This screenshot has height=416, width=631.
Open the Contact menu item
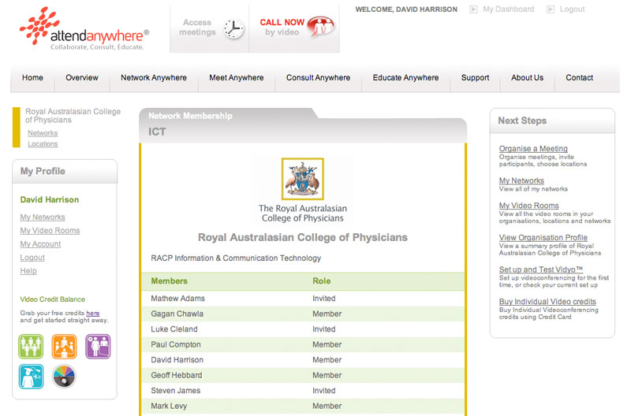(x=579, y=77)
